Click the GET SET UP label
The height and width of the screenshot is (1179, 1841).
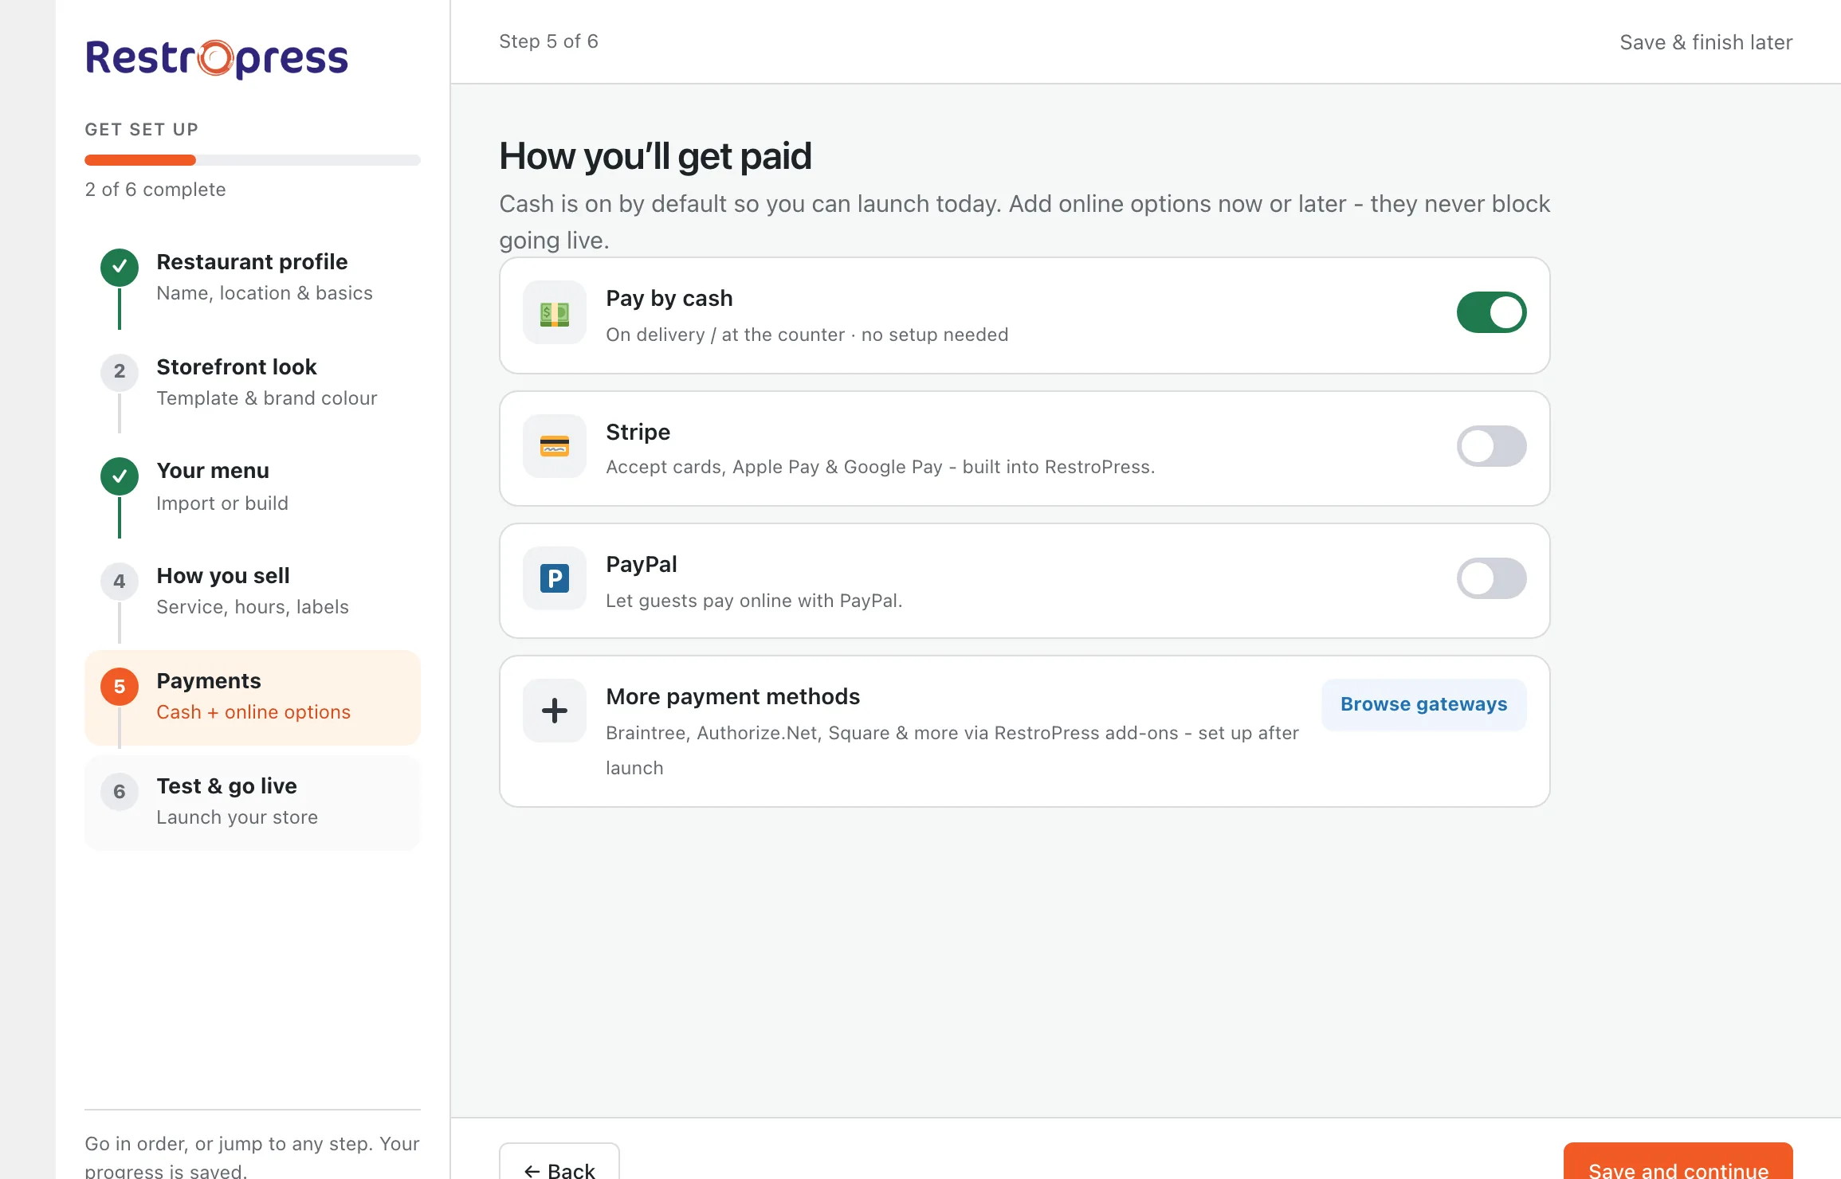(142, 130)
